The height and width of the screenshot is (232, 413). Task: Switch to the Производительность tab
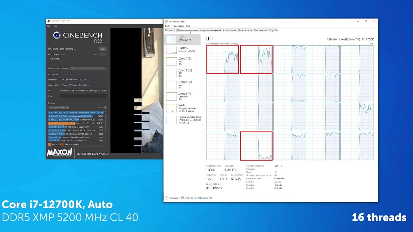tap(188, 30)
